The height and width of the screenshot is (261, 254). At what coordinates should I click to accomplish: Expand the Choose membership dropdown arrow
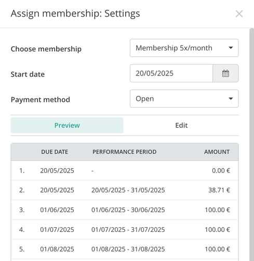(231, 48)
